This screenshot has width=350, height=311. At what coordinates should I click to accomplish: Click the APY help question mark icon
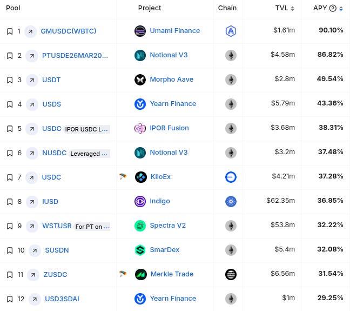tap(333, 8)
